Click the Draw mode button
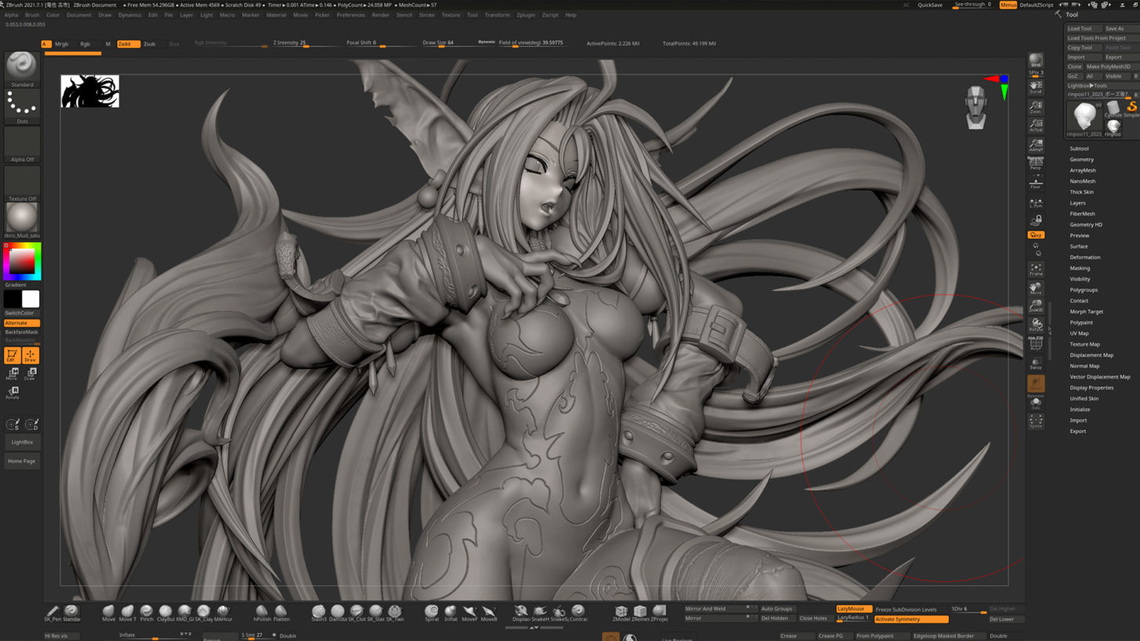The width and height of the screenshot is (1140, 641). tap(31, 356)
